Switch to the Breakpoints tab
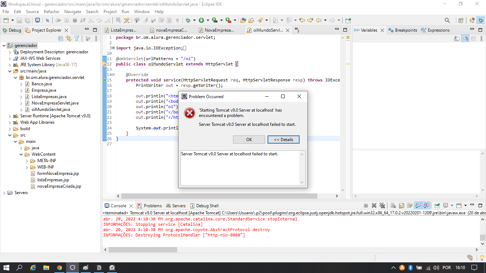486x273 pixels. 403,30
